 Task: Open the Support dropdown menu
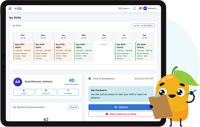tap(125, 8)
